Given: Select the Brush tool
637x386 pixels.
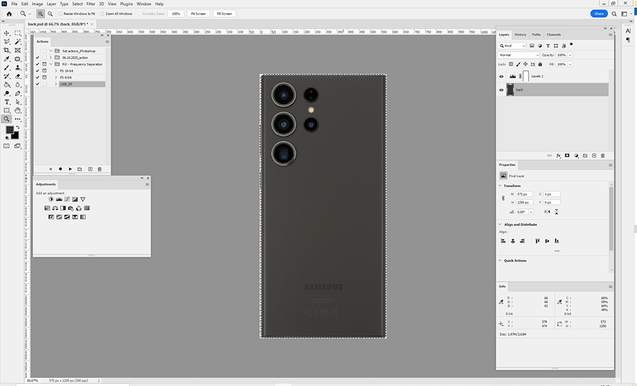Looking at the screenshot, I should (x=7, y=68).
